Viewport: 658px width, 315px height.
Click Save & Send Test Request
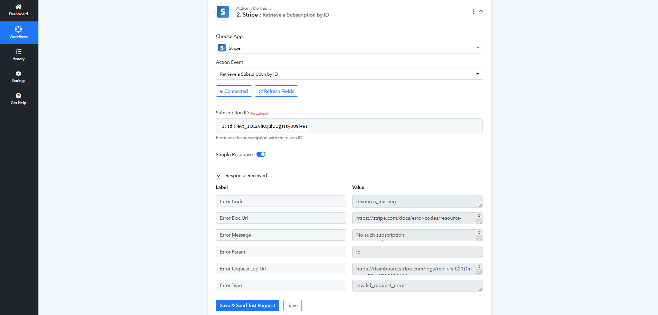point(247,306)
